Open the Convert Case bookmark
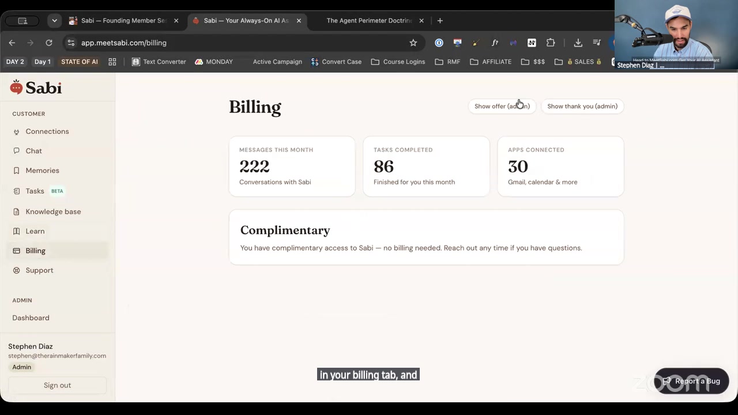 336,62
